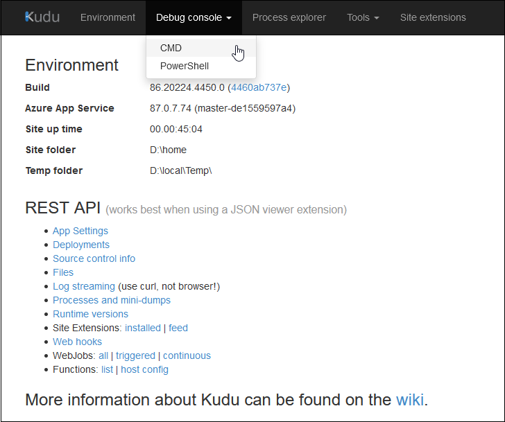Click the Azure App Service label
The image size is (505, 422).
click(69, 108)
